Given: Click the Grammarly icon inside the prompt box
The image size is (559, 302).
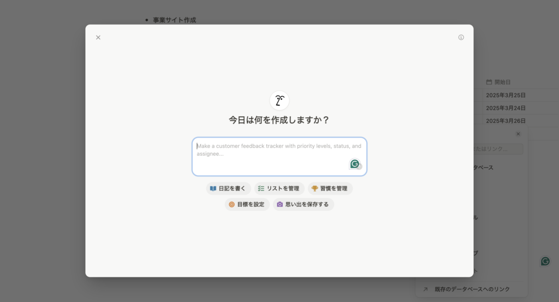Looking at the screenshot, I should tap(355, 164).
